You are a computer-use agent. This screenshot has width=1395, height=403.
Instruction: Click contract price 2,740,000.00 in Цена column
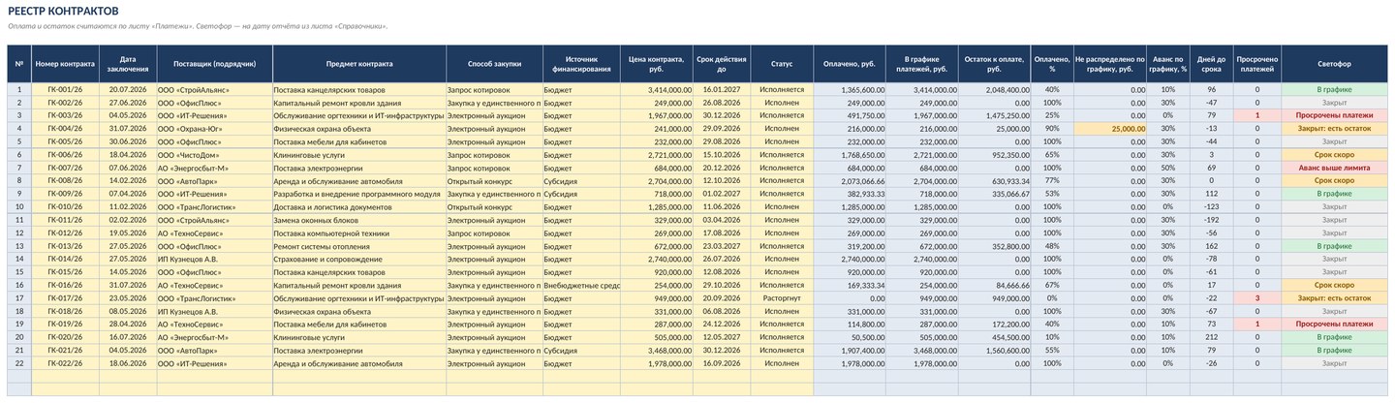[x=656, y=259]
